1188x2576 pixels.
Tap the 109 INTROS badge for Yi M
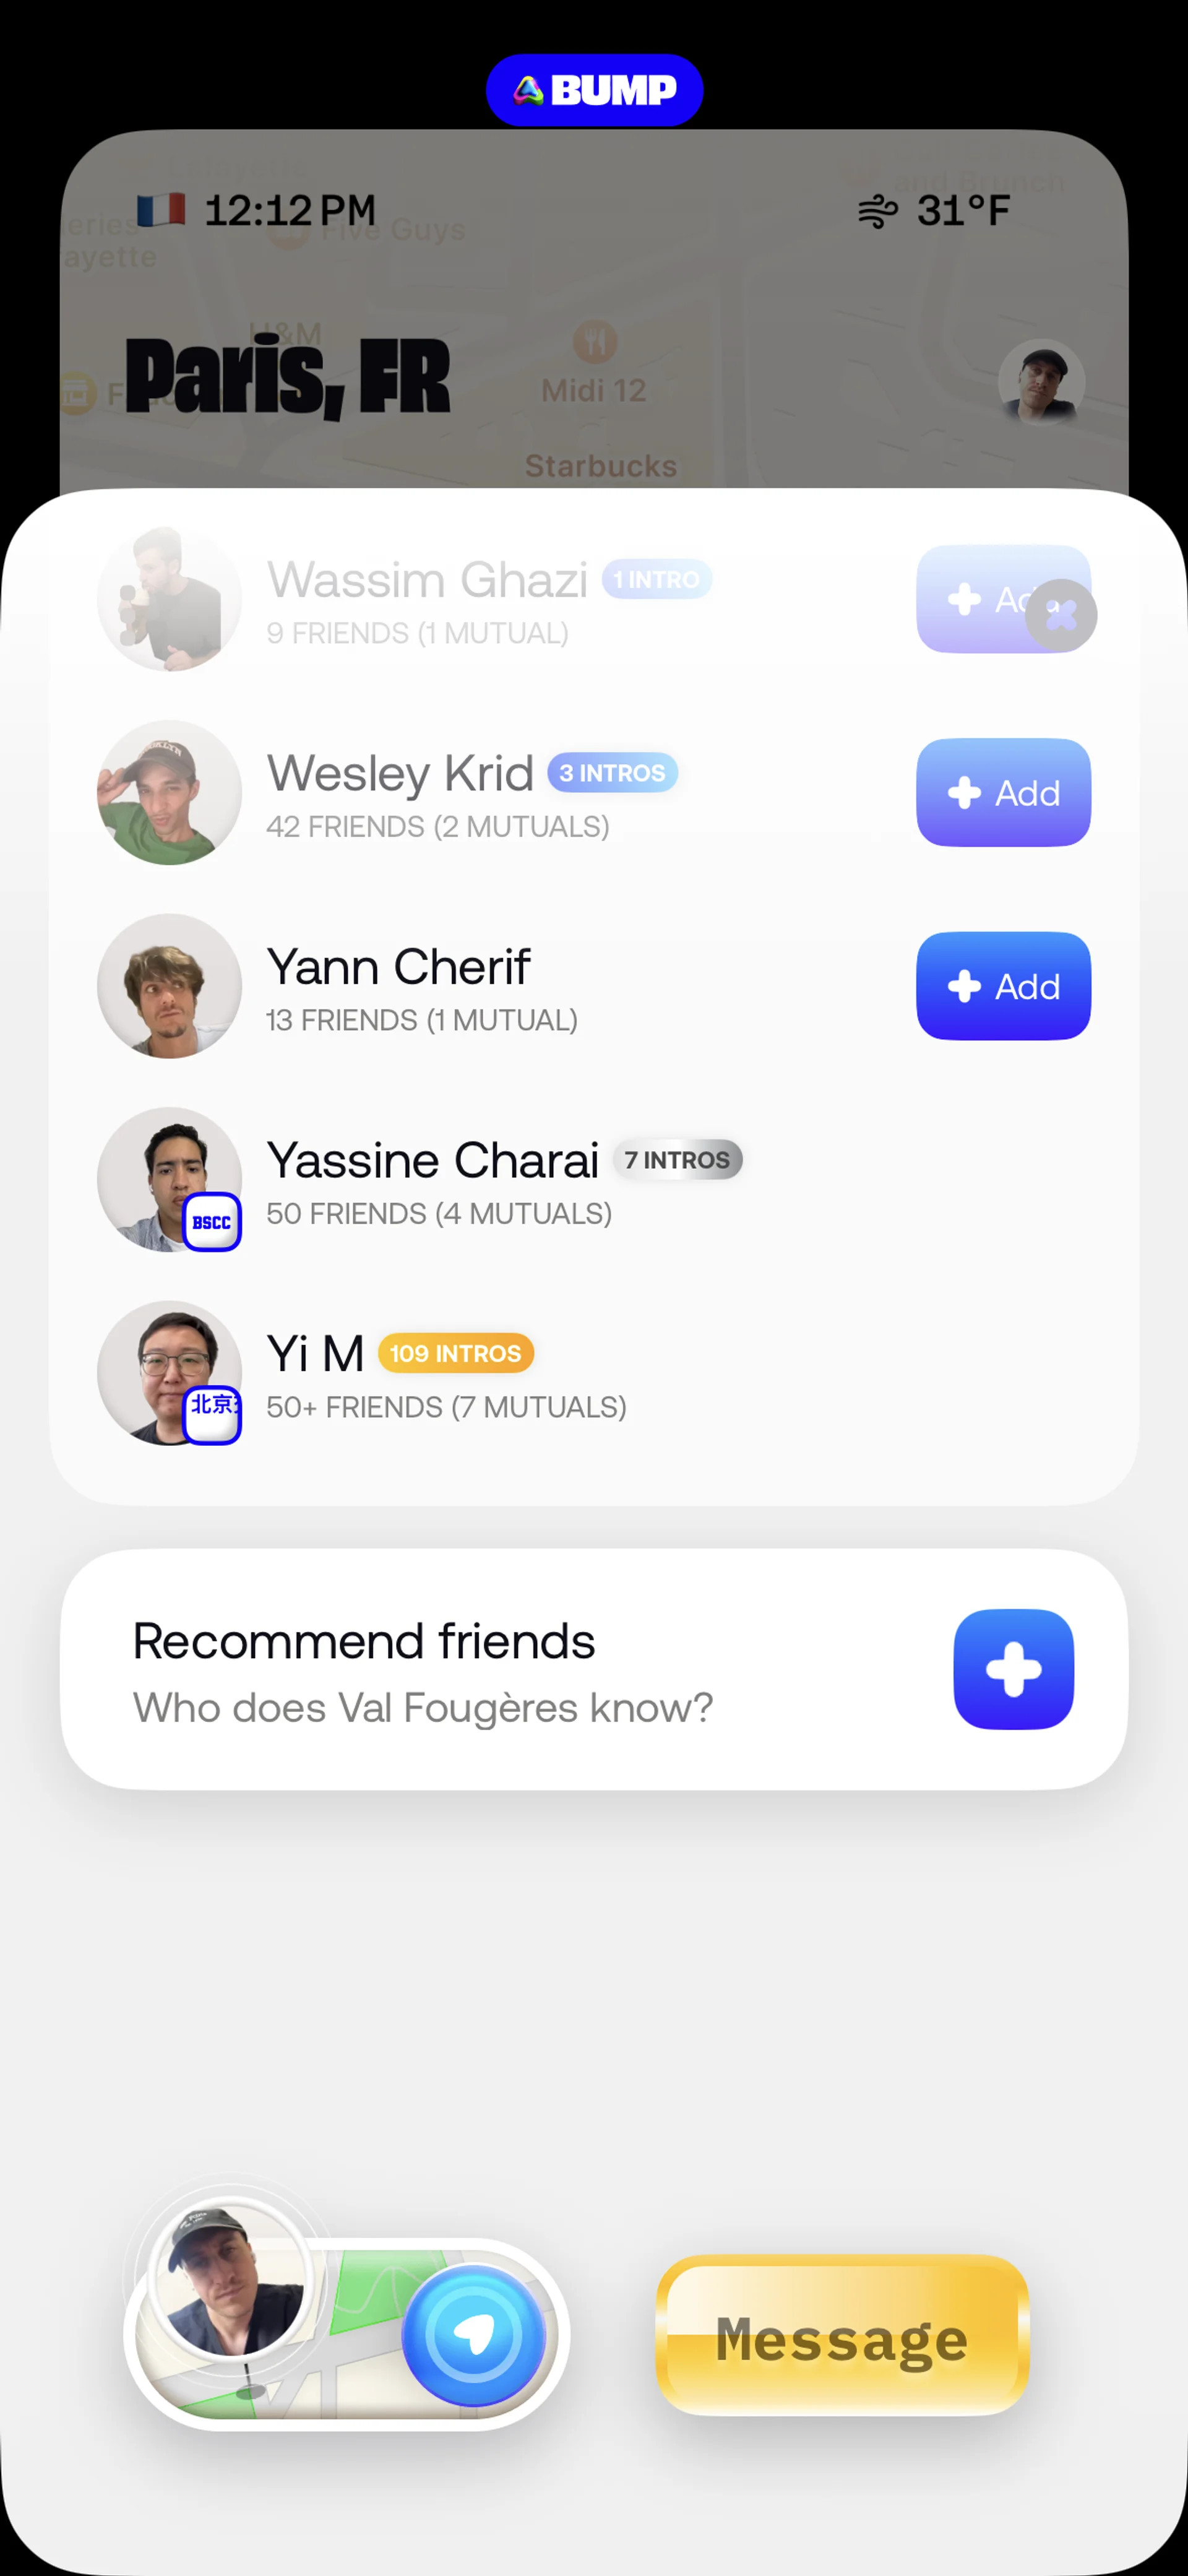[456, 1353]
